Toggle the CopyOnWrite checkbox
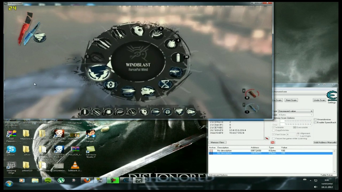Viewport: 342px width, 192px height. pos(273,130)
